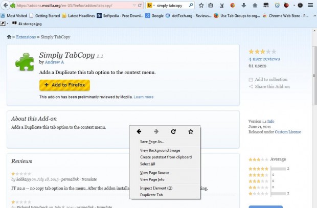Image resolution: width=317 pixels, height=208 pixels.
Task: Click context menu Bookmark star
Action: [191, 131]
